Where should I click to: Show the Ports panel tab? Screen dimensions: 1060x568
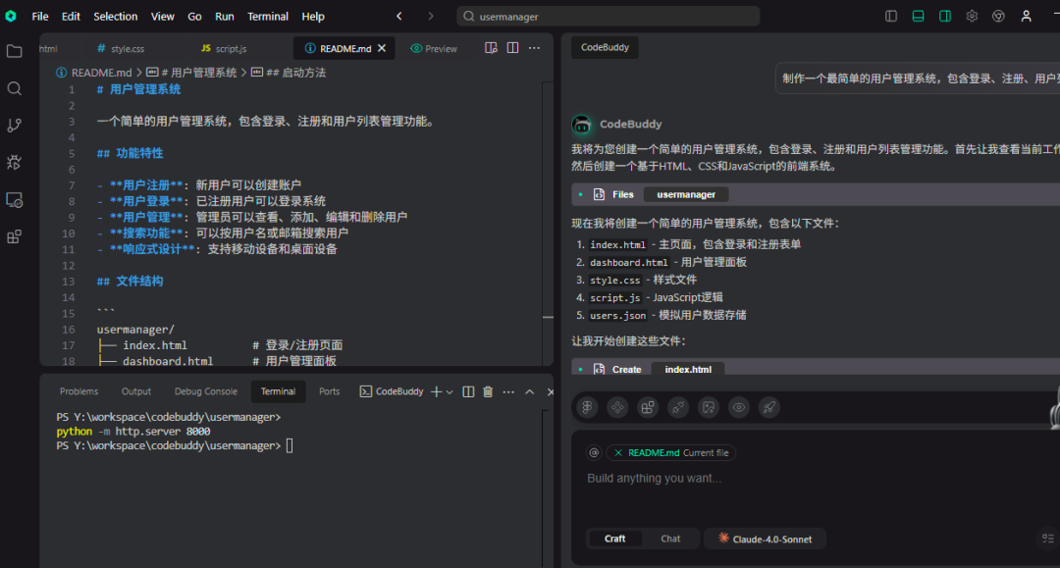pos(329,391)
